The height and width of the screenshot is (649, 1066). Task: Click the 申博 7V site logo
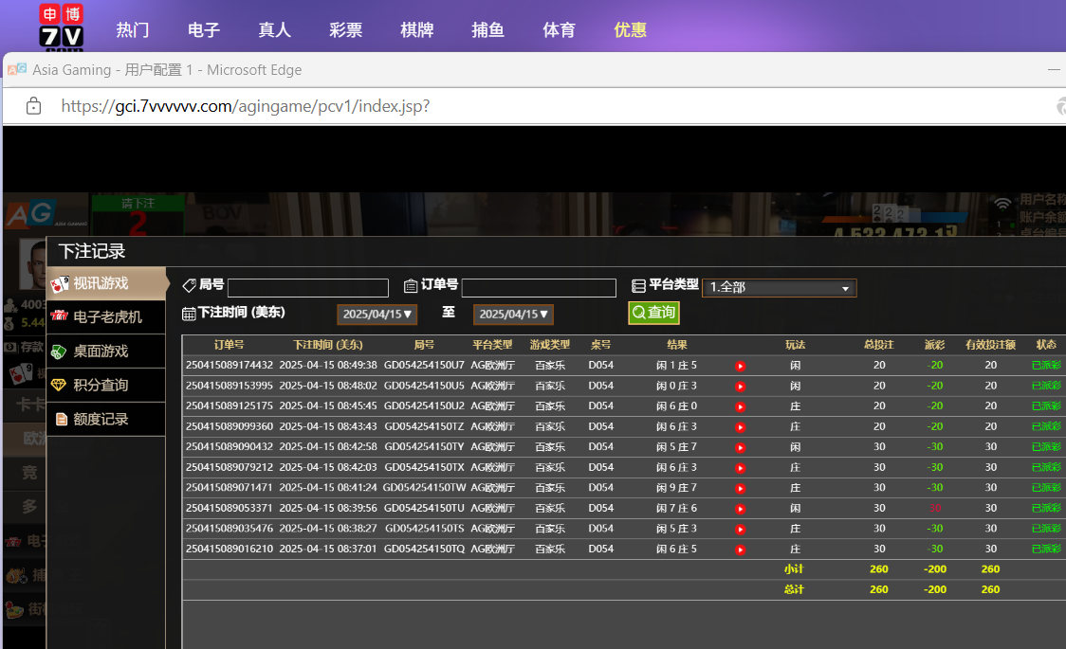[x=61, y=27]
